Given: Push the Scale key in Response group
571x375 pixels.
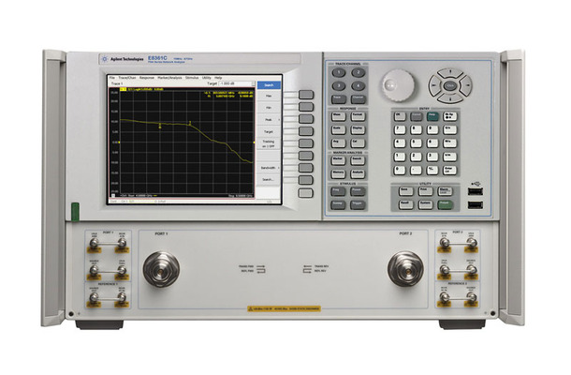Looking at the screenshot, I should coord(338,130).
